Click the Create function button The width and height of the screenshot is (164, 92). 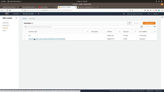(x=149, y=23)
